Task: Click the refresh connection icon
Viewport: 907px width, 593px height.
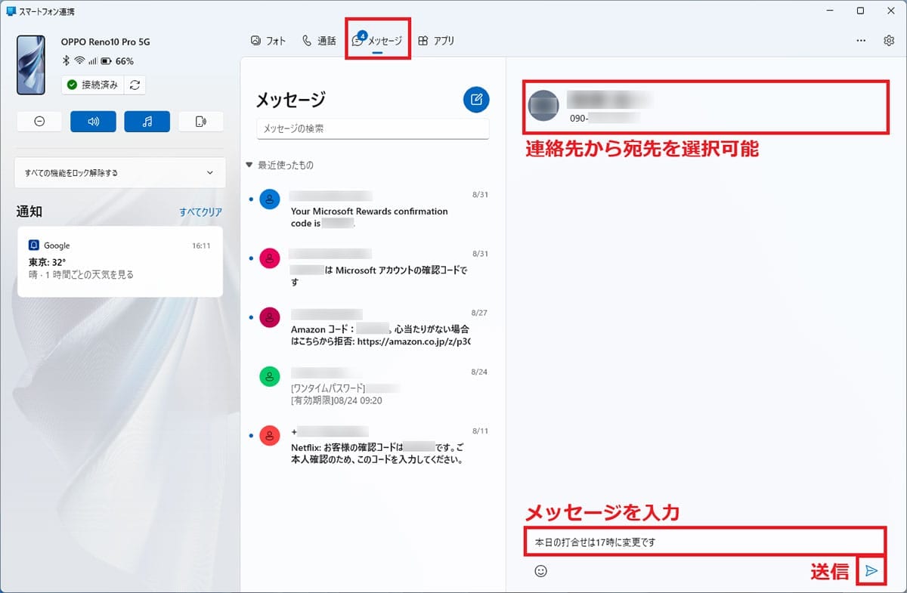Action: click(135, 85)
